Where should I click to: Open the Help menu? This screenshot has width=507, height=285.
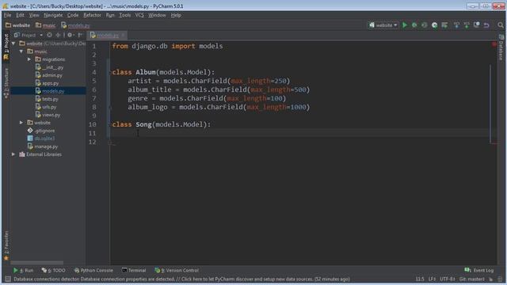click(x=176, y=15)
